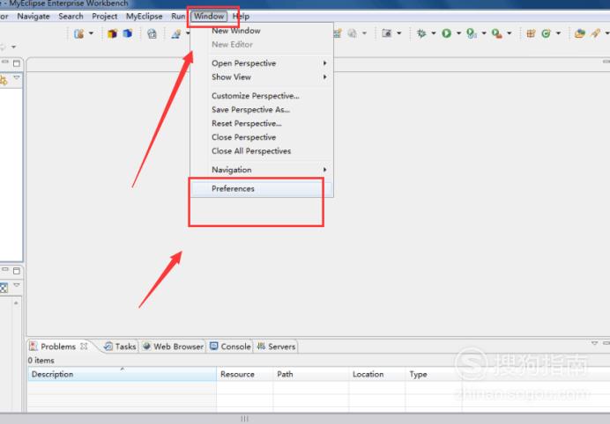Click the Debug bug toolbar icon

tap(421, 33)
